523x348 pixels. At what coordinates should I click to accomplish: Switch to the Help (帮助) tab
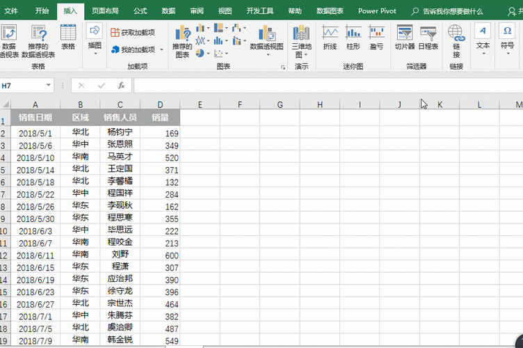(x=295, y=11)
